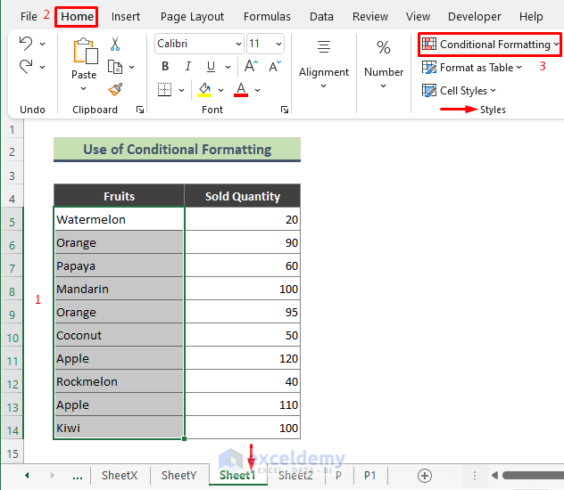This screenshot has width=564, height=490.
Task: Select the Watermelon cell
Action: point(119,219)
